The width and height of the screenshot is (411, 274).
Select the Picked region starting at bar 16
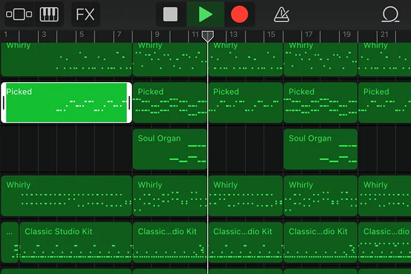coord(320,103)
